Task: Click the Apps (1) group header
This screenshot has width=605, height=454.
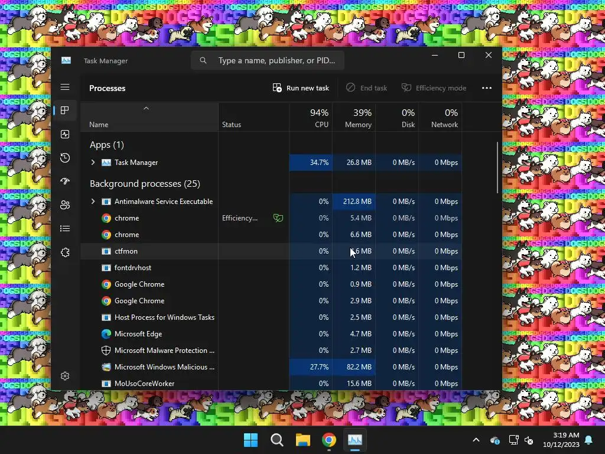Action: pos(107,145)
